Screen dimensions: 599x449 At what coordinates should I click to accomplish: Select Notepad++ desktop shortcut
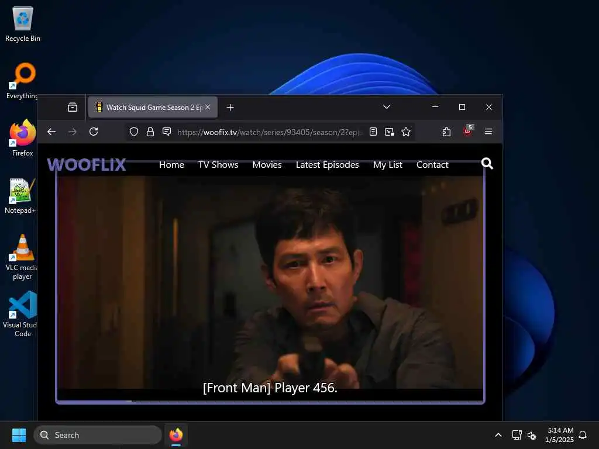[21, 195]
